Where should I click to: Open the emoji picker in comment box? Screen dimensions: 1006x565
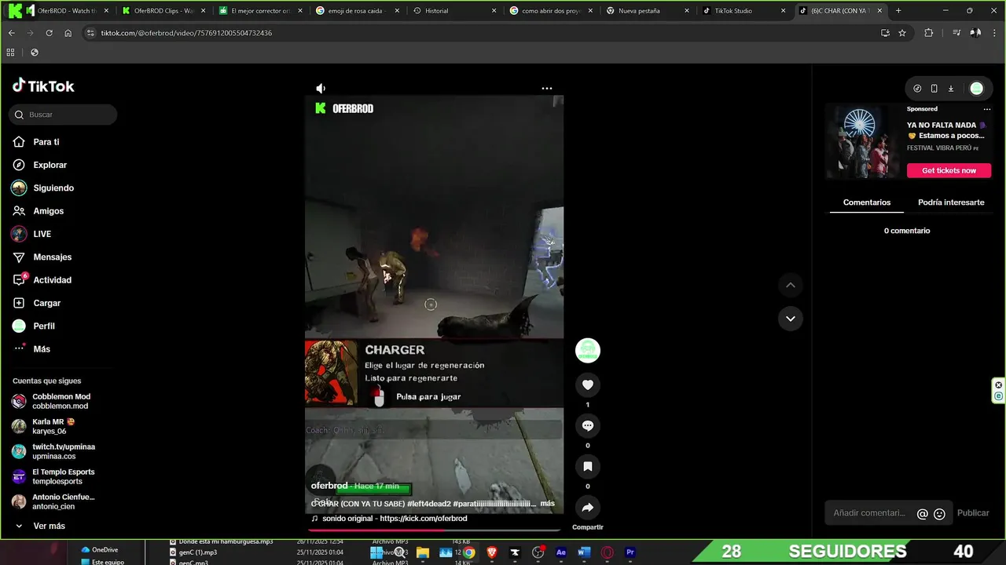pos(939,514)
